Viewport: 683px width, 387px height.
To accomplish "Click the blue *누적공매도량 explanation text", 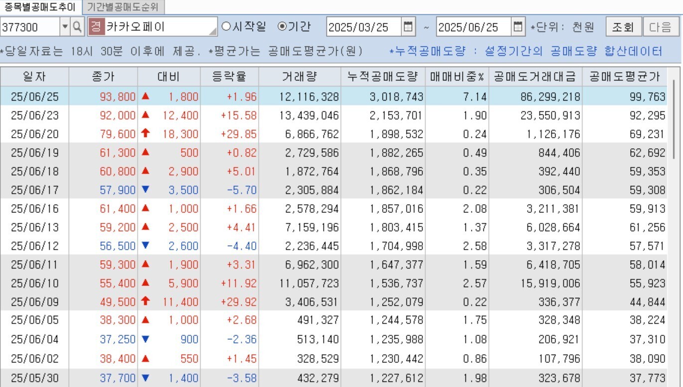I will (526, 51).
